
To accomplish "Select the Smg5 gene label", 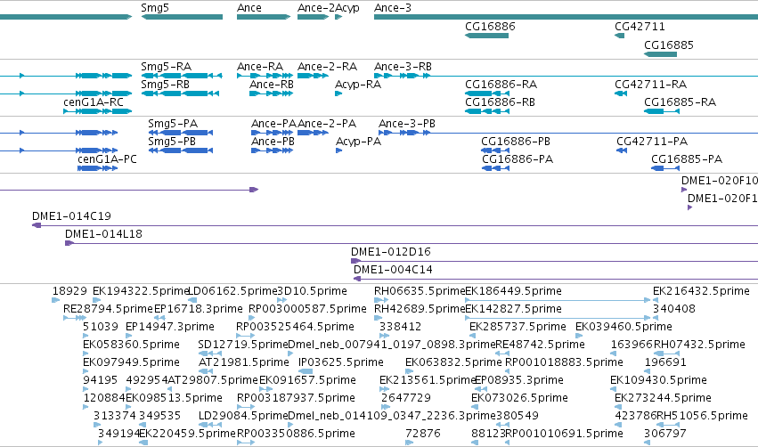I will point(155,8).
